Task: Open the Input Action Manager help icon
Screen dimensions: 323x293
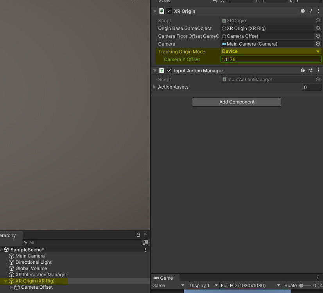Action: click(x=302, y=70)
